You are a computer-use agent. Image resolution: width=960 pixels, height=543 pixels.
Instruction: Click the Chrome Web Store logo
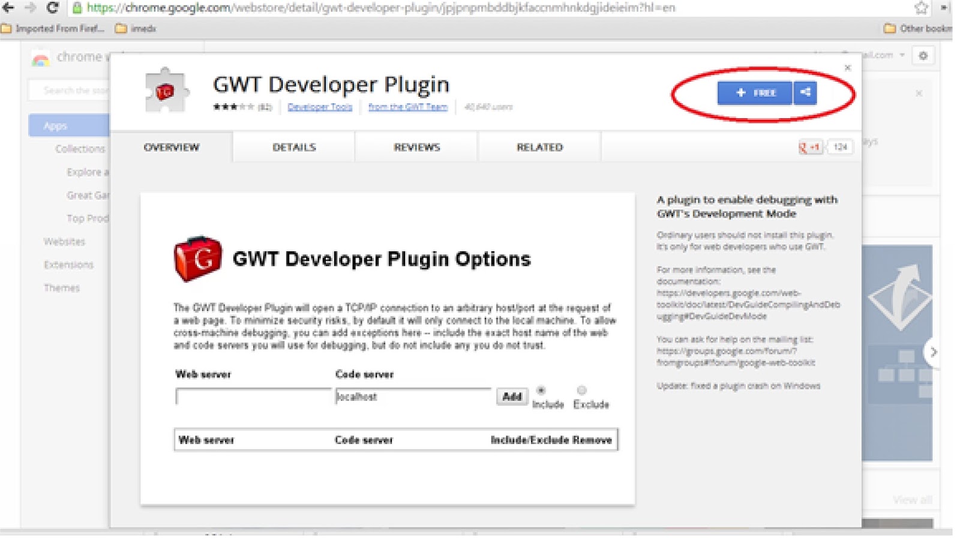click(x=41, y=59)
